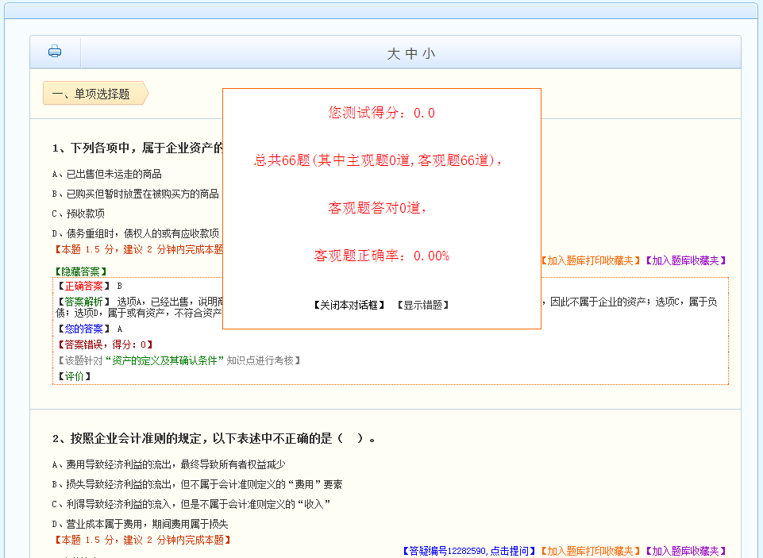Image resolution: width=763 pixels, height=558 pixels.
Task: Select option C 预收款项 in question 1
Action: [x=79, y=214]
